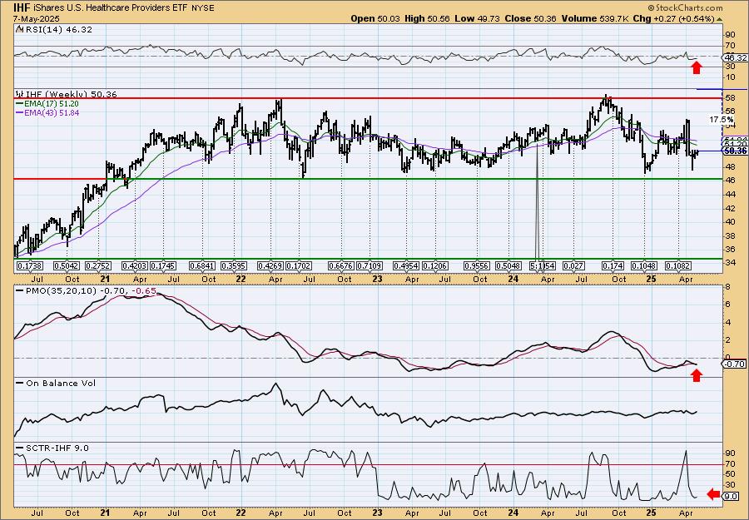
Task: Click the Chg +0.27 (+0.54%) value
Action: [673, 18]
